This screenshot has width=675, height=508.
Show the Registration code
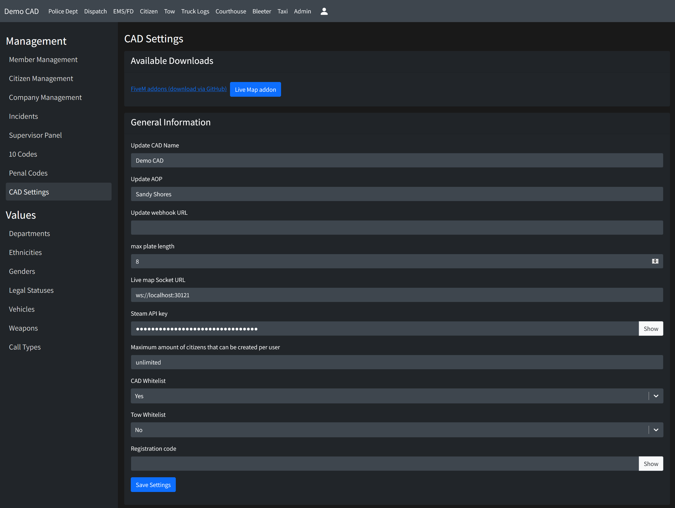tap(651, 464)
